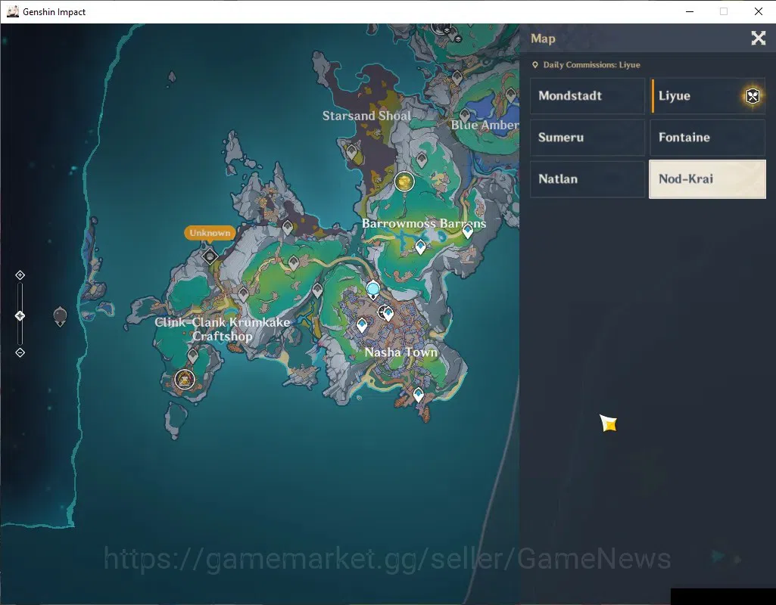Close the Map region panel with X

[x=758, y=38]
